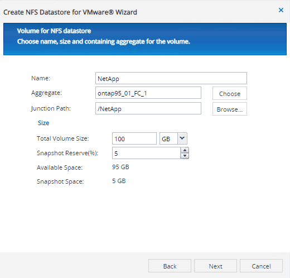Viewport: 290px width, 278px height.
Task: Click the Volume for NFS datastore banner title
Action: pos(54,31)
